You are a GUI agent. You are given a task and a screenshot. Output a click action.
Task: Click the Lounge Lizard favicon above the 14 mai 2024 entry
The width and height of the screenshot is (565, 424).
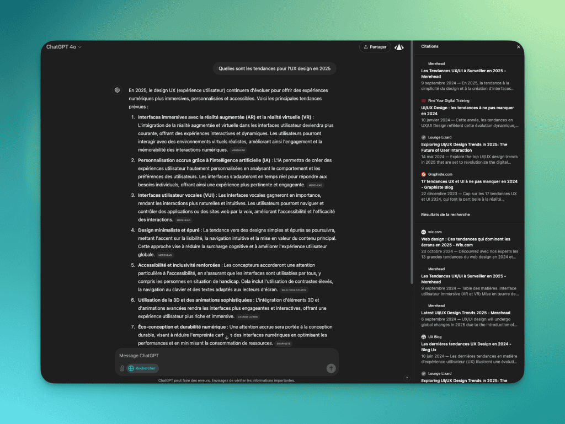point(423,137)
